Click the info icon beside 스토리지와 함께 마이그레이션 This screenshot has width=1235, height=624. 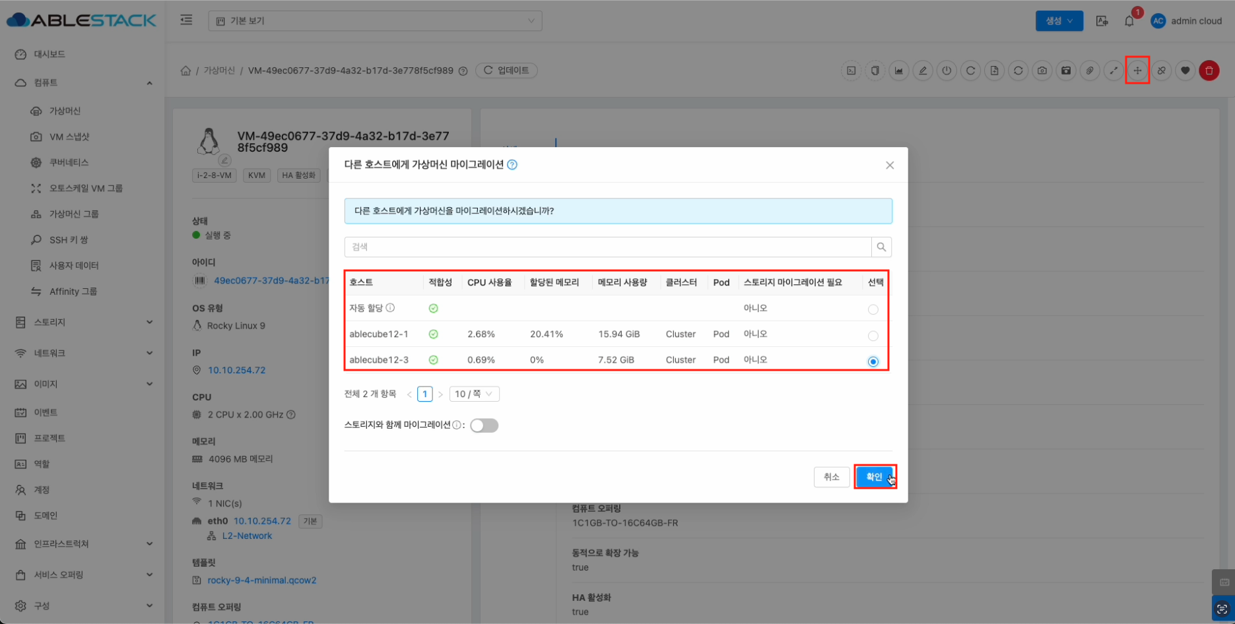click(456, 425)
